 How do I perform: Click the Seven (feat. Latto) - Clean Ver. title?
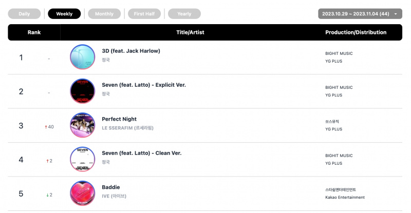[x=142, y=153]
